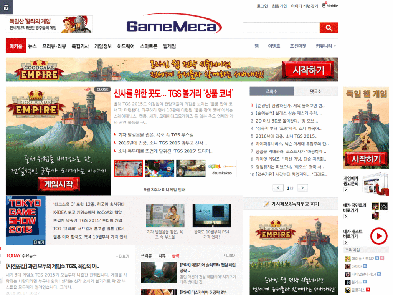The width and height of the screenshot is (393, 295).
Task: Open [사진공감] 과연 모두의 게임쇼 TGS article
Action: pos(52,266)
